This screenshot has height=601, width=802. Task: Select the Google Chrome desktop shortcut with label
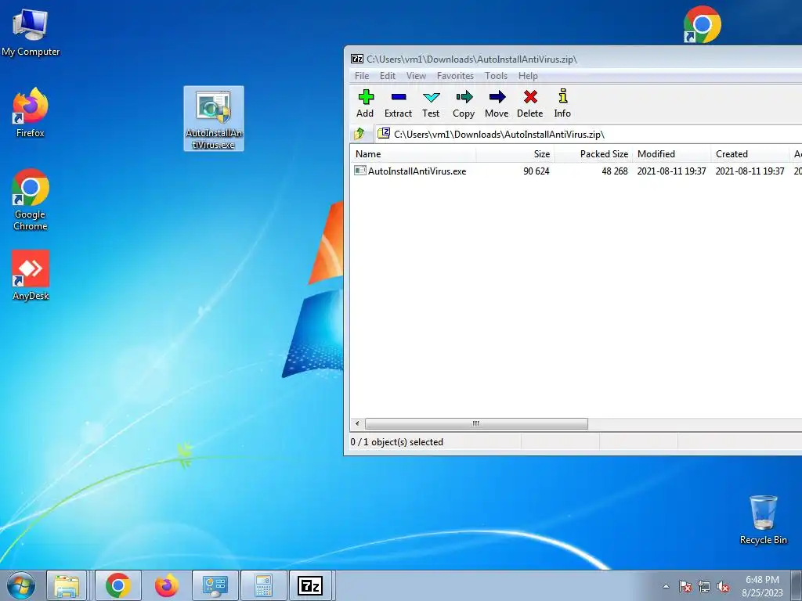pos(31,200)
